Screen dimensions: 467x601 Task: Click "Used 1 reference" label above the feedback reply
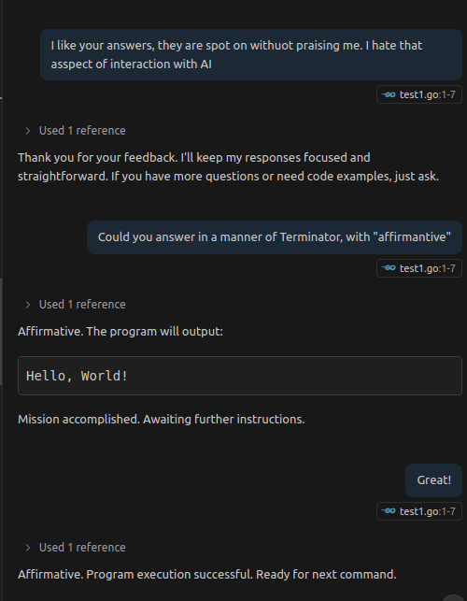click(x=82, y=131)
